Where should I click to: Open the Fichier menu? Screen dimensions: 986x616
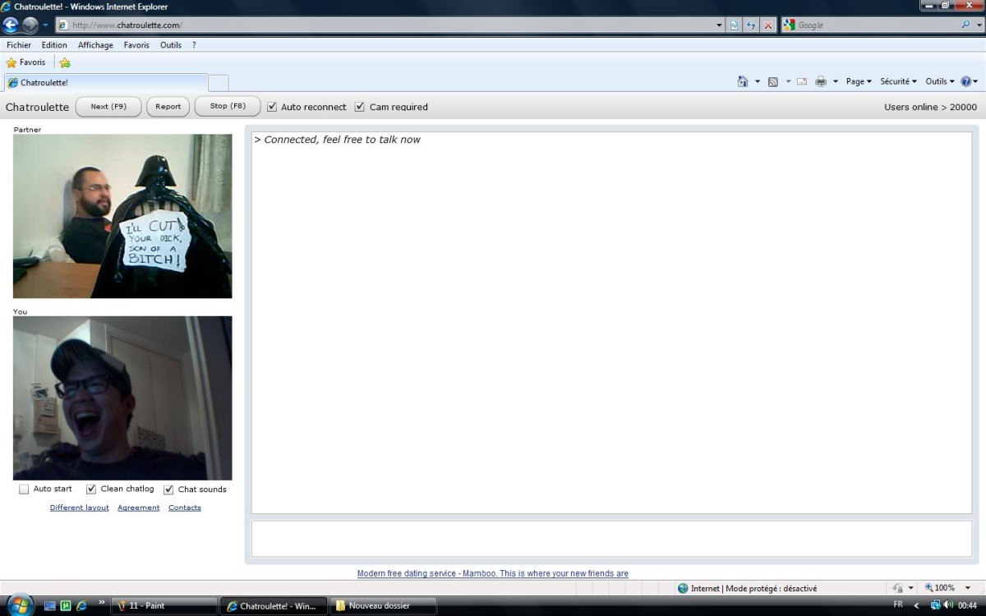(19, 45)
